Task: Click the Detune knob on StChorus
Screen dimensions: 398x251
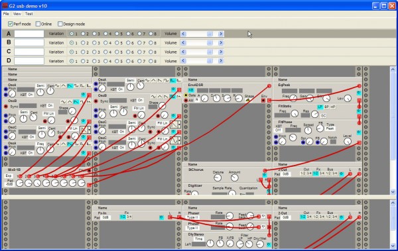Action: click(x=218, y=178)
